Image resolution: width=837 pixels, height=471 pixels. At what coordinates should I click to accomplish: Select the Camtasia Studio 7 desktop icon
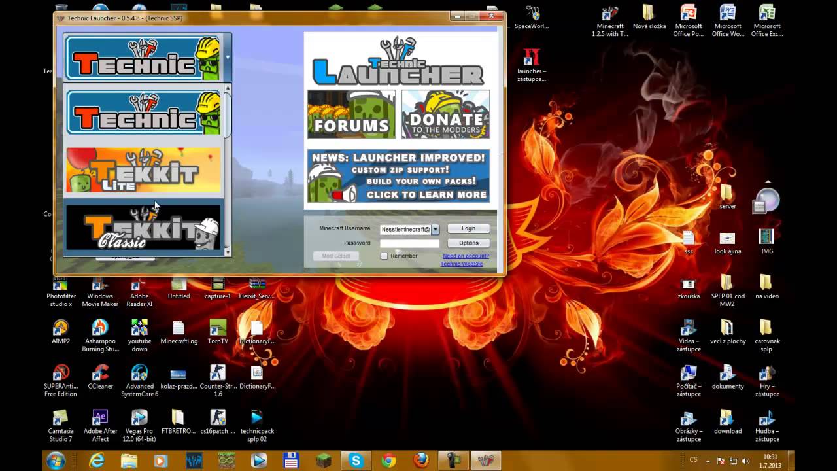pos(61,426)
